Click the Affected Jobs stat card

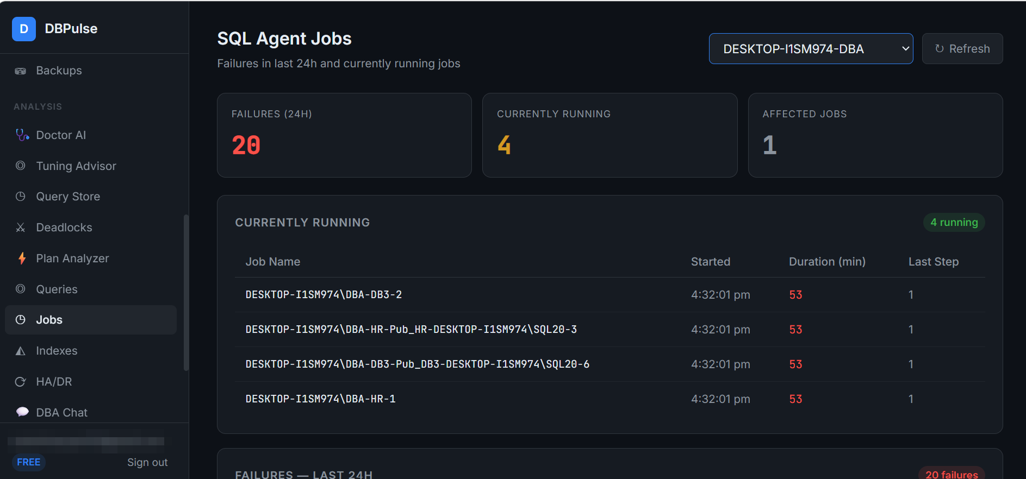[x=875, y=135]
